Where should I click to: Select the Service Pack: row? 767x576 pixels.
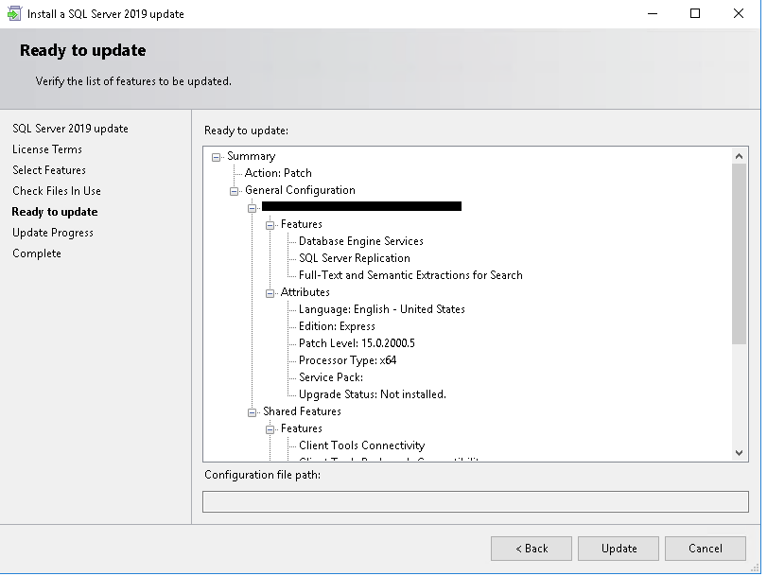[x=331, y=377]
